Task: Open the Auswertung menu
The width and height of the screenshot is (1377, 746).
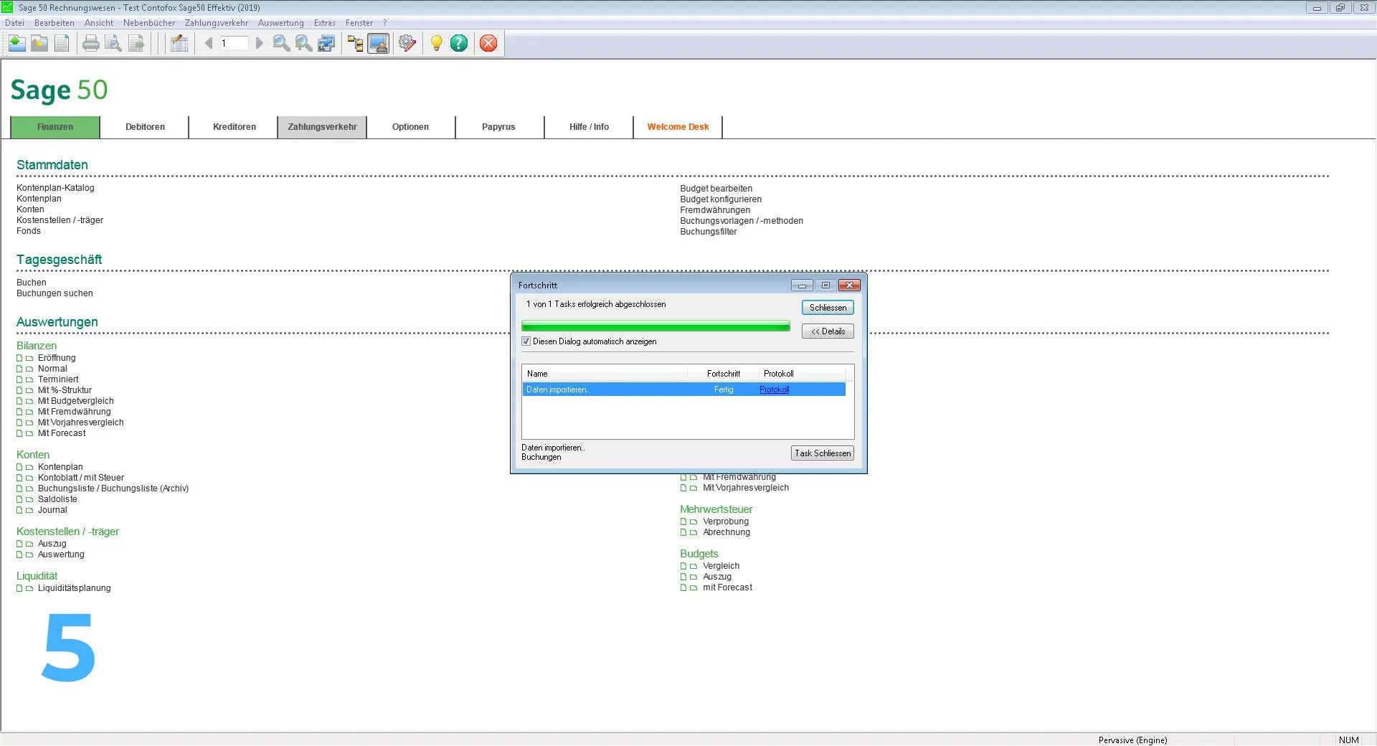Action: click(x=280, y=23)
